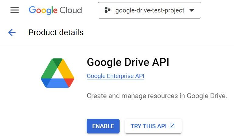Open the Google Enterprise API link

pos(115,76)
